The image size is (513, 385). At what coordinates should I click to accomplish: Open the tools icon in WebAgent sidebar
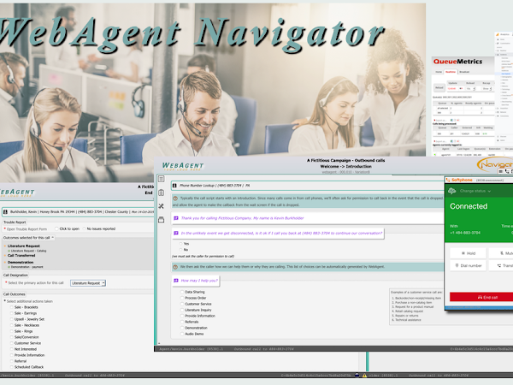pyautogui.click(x=162, y=206)
